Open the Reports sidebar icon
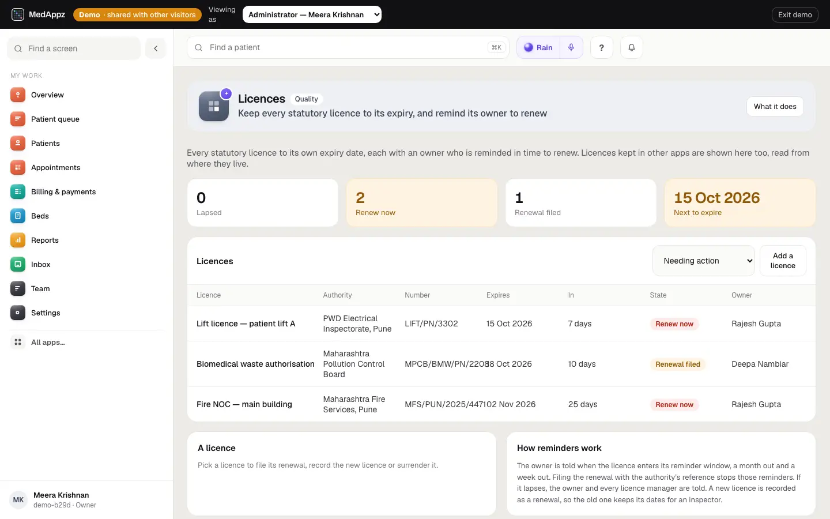830x519 pixels. pyautogui.click(x=18, y=240)
